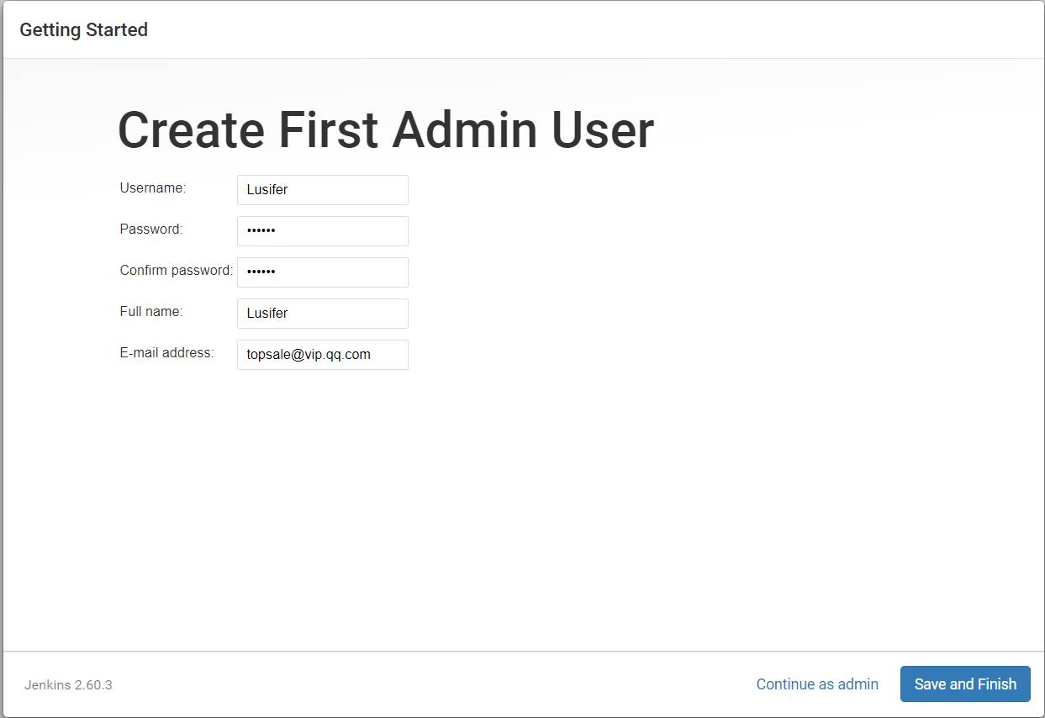Screen dimensions: 1045x718
Task: Select the Confirm password field
Action: pyautogui.click(x=323, y=272)
